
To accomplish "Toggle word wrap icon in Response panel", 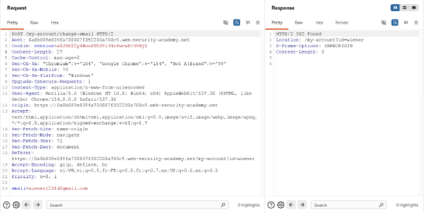I will click(395, 22).
